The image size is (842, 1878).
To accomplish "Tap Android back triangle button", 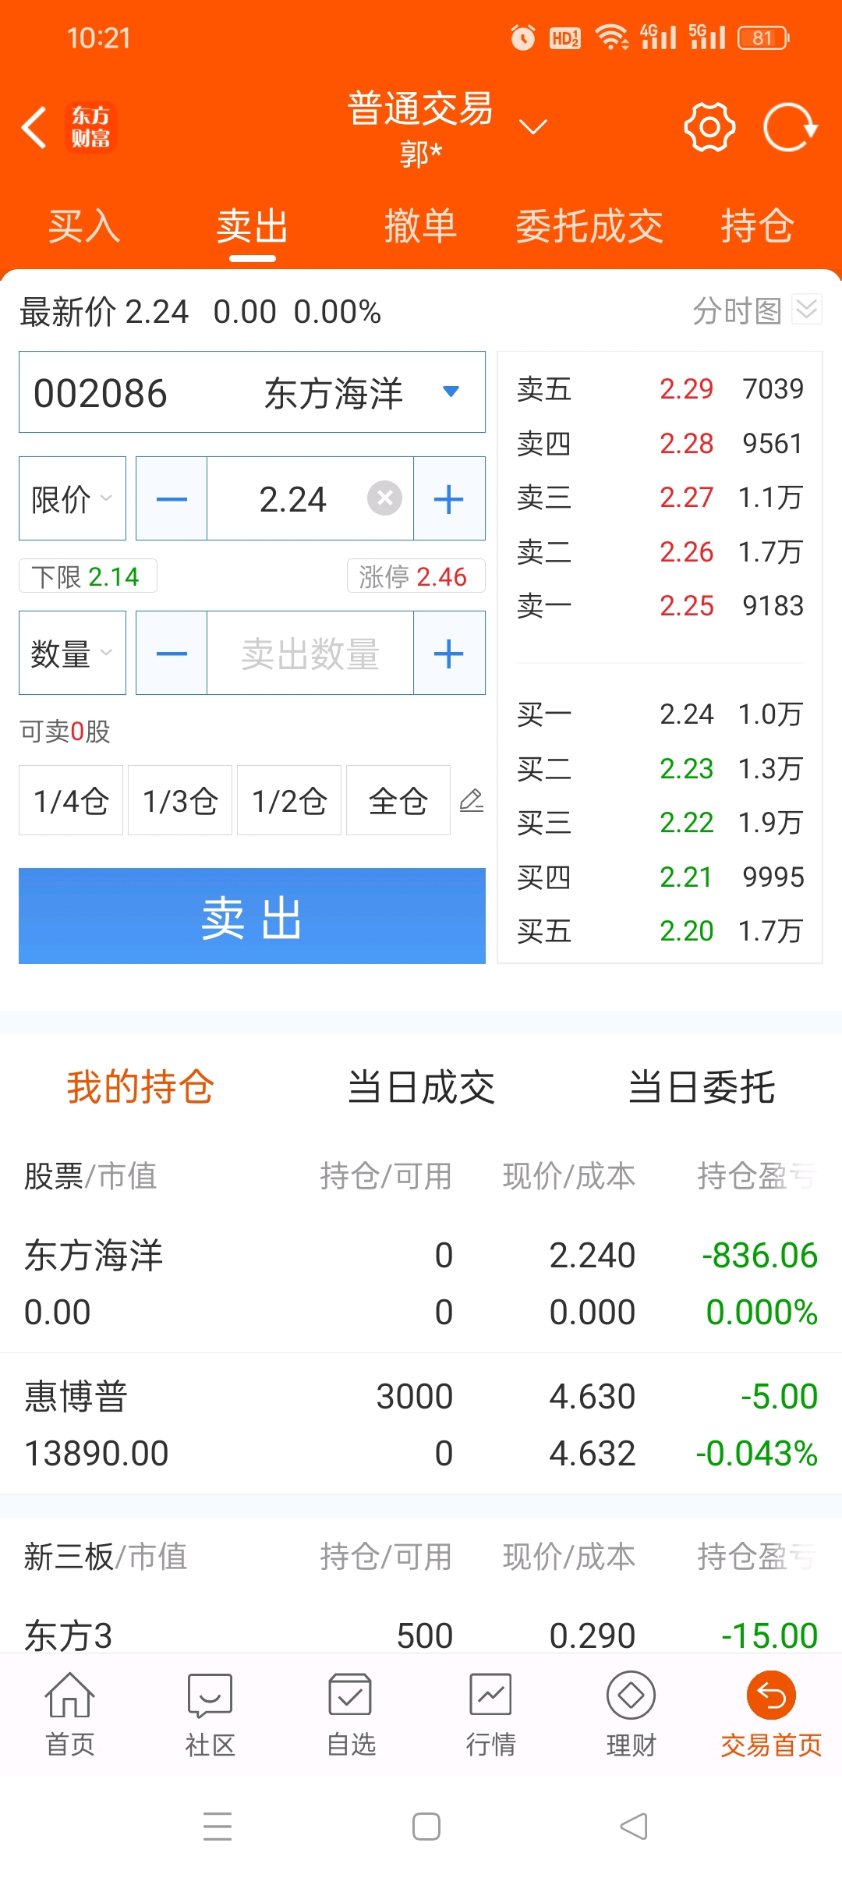I will [x=634, y=1827].
